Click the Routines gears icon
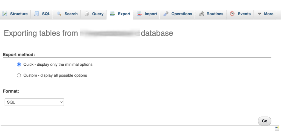The height and width of the screenshot is (140, 281). [x=201, y=14]
